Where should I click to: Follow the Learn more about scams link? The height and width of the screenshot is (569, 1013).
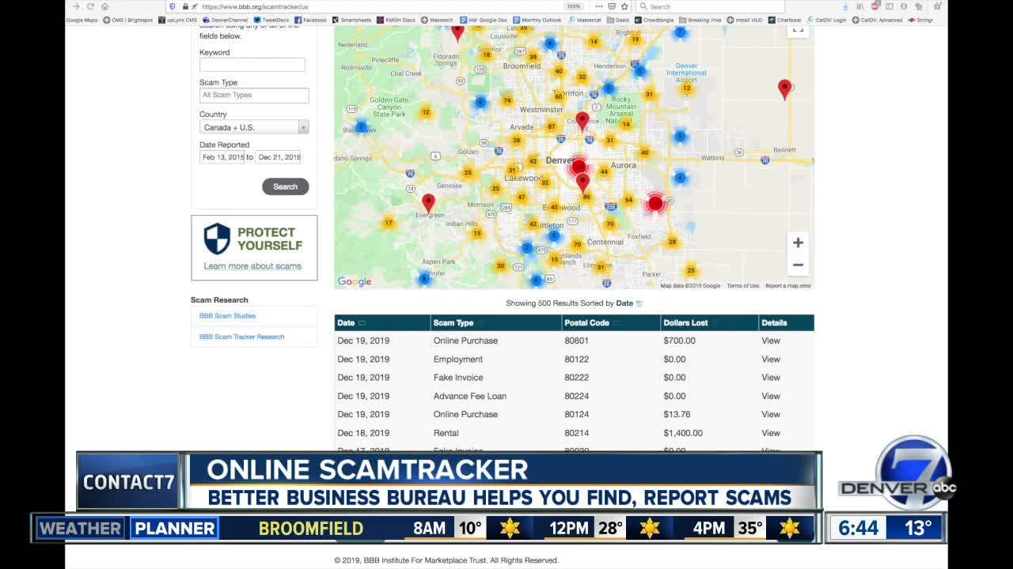(252, 266)
